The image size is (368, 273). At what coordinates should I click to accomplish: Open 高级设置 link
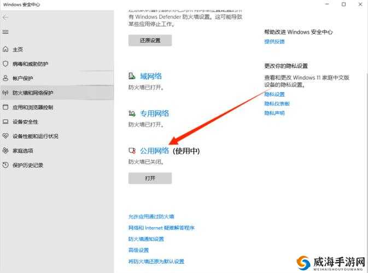pyautogui.click(x=138, y=250)
